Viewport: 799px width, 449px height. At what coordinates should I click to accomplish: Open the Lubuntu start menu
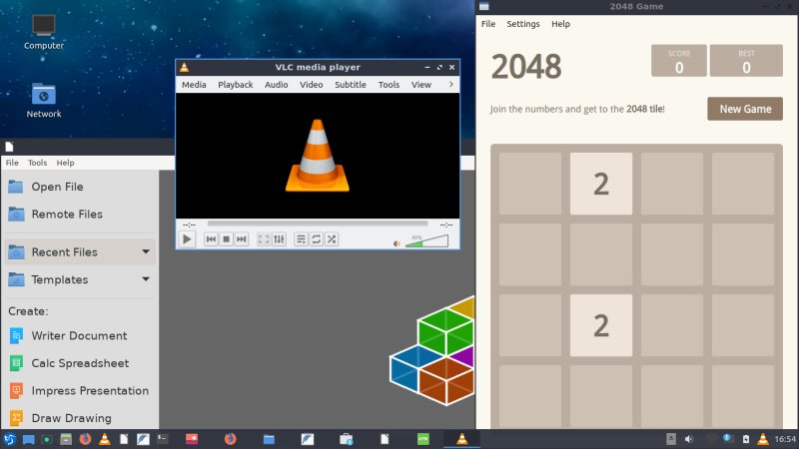tap(9, 439)
